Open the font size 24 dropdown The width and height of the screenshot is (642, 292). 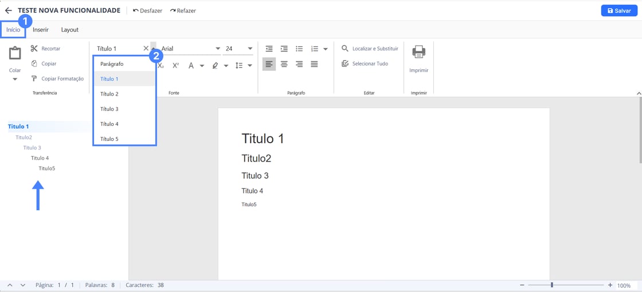click(250, 49)
